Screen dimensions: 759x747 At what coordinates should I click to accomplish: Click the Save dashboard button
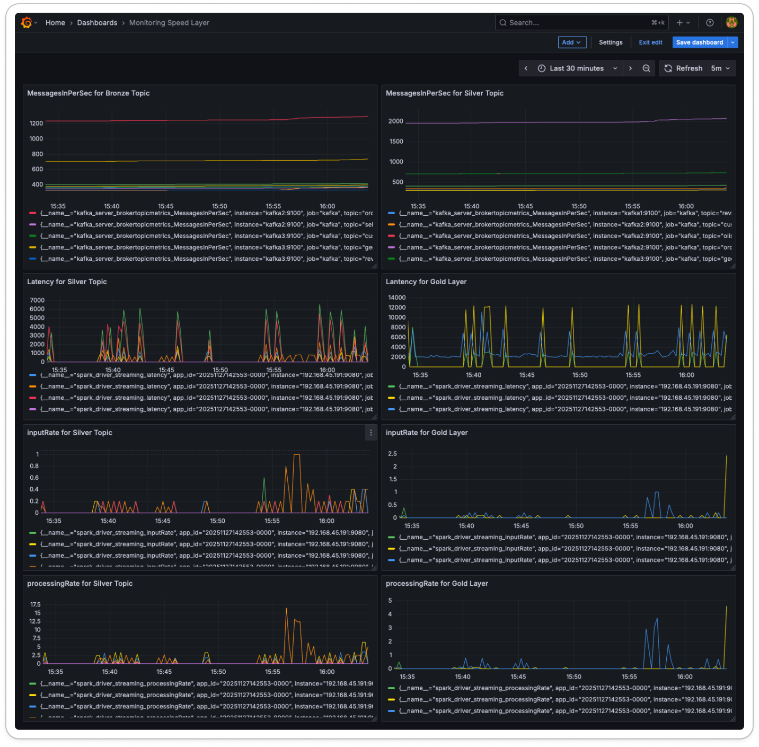point(699,42)
